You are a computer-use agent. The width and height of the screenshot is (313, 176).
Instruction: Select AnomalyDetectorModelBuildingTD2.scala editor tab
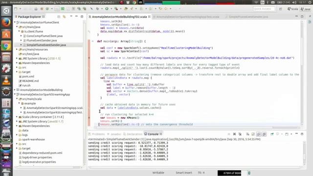click(119, 17)
